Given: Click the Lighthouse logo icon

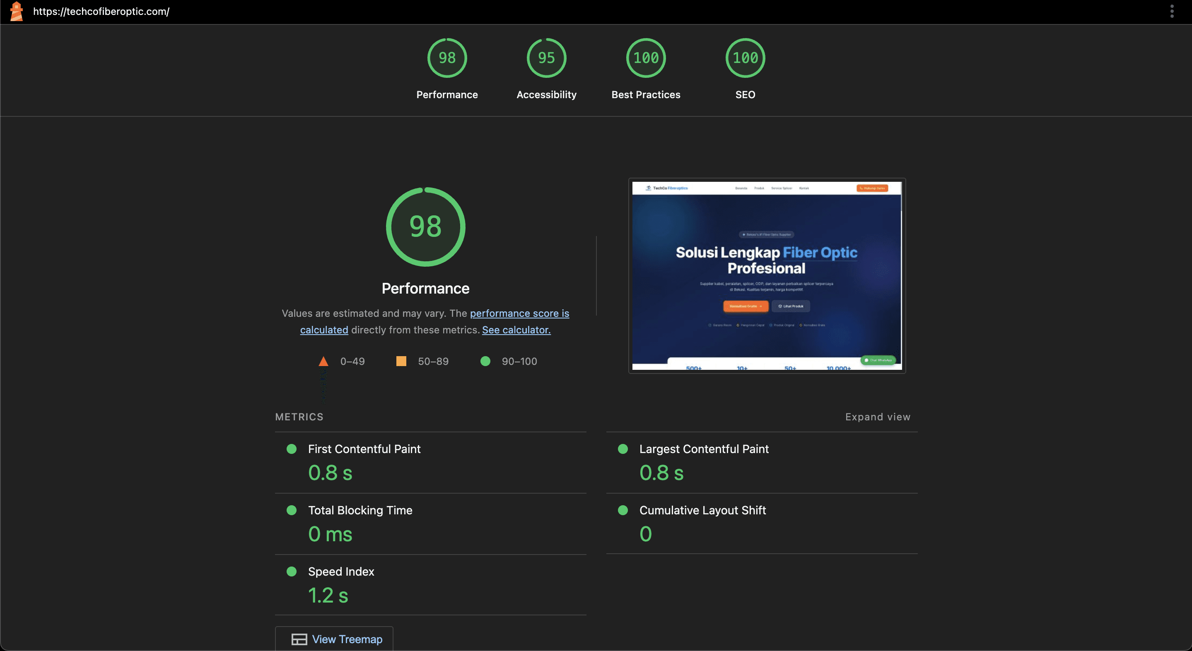Looking at the screenshot, I should pos(17,12).
